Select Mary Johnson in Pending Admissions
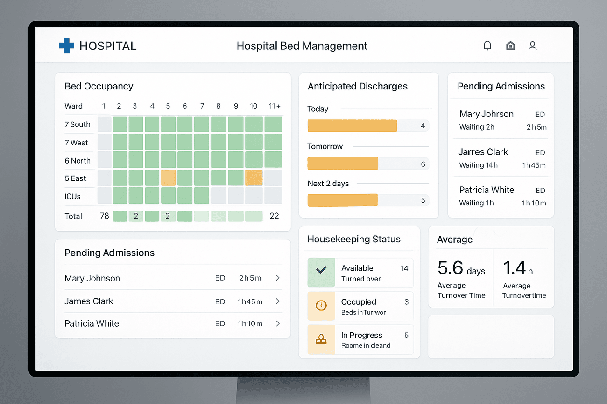 click(92, 278)
